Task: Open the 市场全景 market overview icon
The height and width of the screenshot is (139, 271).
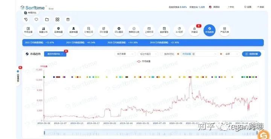Action: (28, 30)
